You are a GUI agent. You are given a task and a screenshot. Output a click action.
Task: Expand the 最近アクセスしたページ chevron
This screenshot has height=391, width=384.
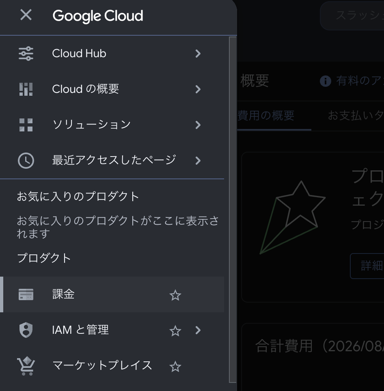pyautogui.click(x=198, y=161)
